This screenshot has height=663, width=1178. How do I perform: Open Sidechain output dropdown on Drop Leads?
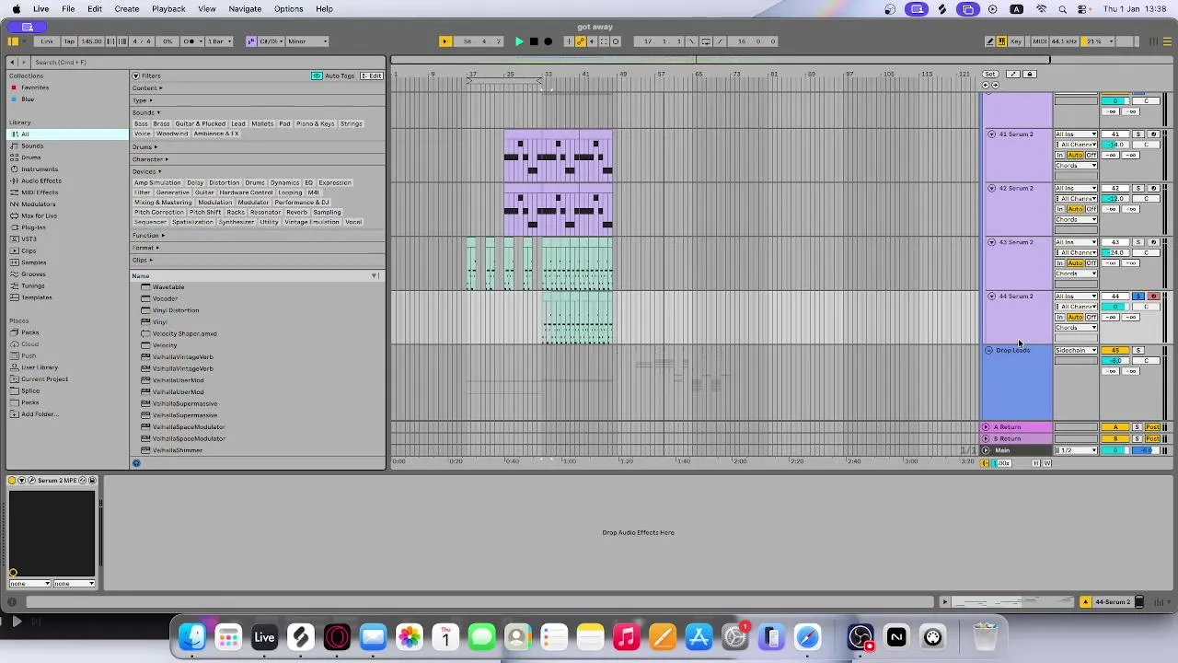pos(1076,351)
